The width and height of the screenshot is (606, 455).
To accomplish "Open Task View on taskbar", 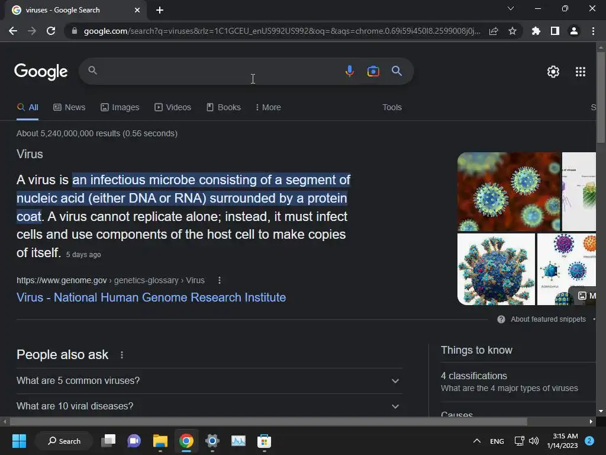I will point(108,441).
